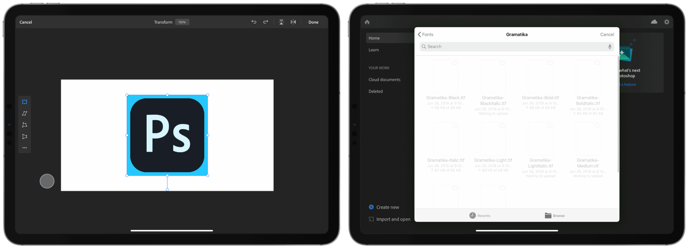
Task: Click the file picker vertical scrollbar
Action: [618, 115]
